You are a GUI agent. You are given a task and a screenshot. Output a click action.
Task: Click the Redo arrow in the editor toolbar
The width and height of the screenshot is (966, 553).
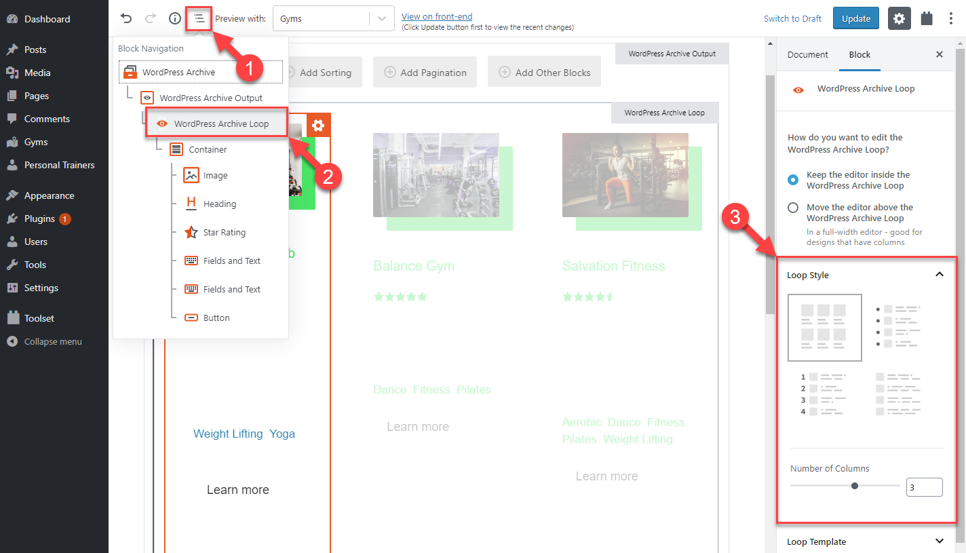coord(151,18)
